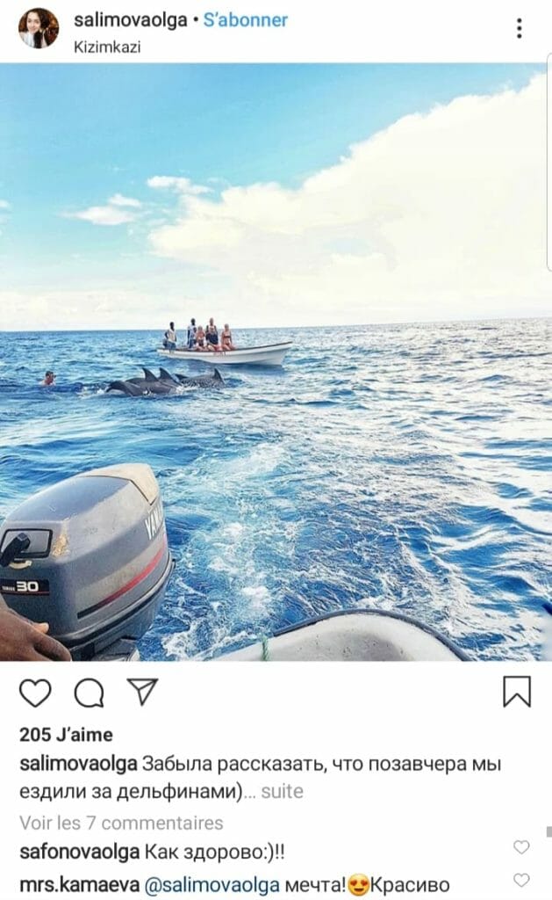The width and height of the screenshot is (552, 900).
Task: Save post with bookmark icon
Action: 517,691
